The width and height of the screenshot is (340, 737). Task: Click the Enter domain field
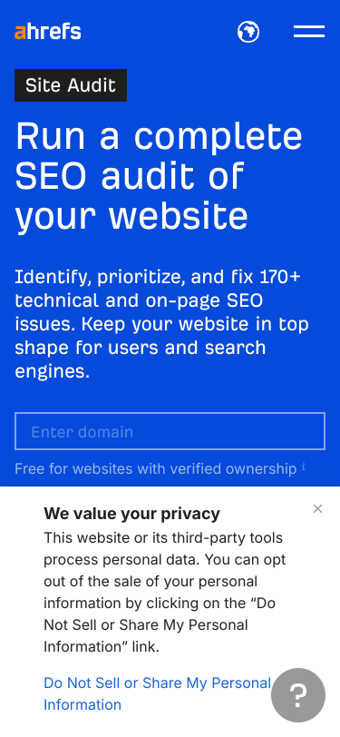170,431
